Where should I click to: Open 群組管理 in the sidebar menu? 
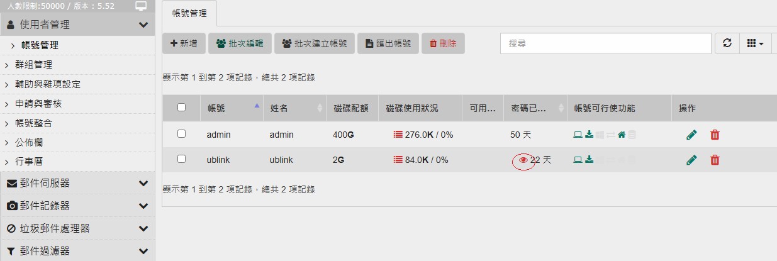tap(34, 64)
